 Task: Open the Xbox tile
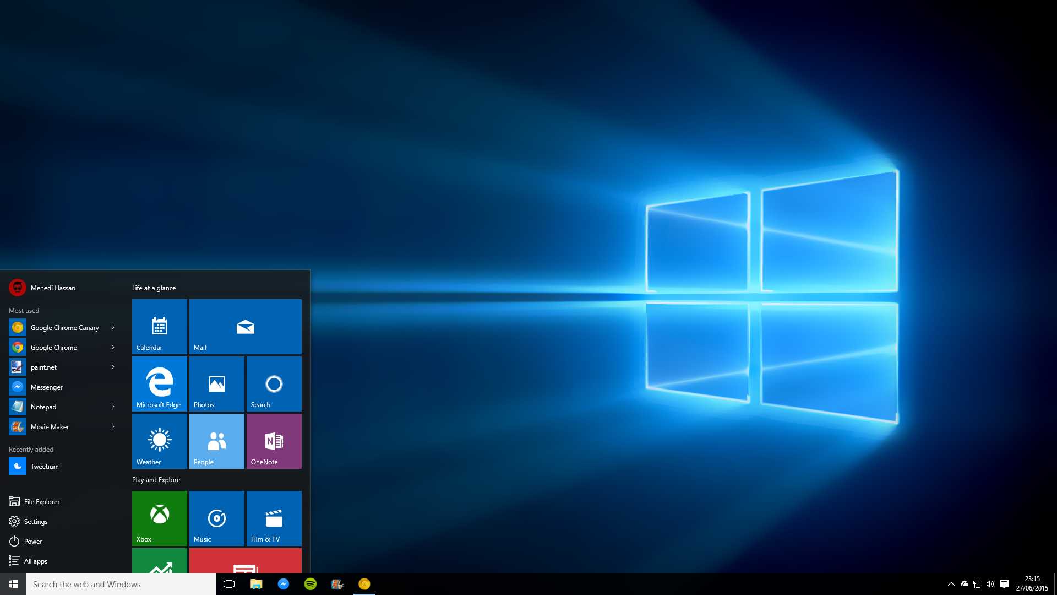[159, 518]
